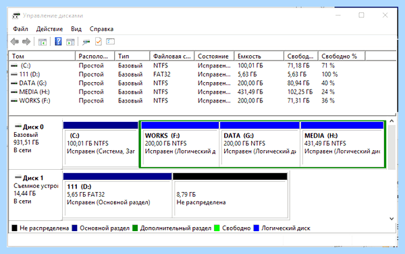Select the 111 (D:) FAT32 partition block

117,195
